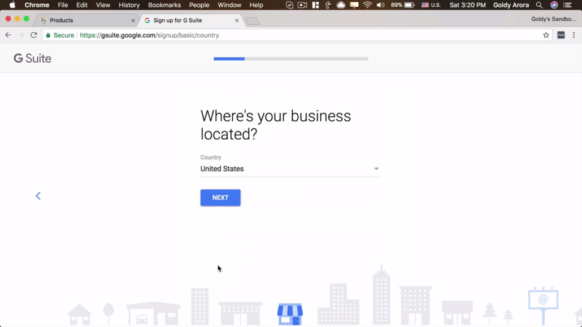The height and width of the screenshot is (327, 582).
Task: Select the Sign up for G Suite tab
Action: click(191, 20)
